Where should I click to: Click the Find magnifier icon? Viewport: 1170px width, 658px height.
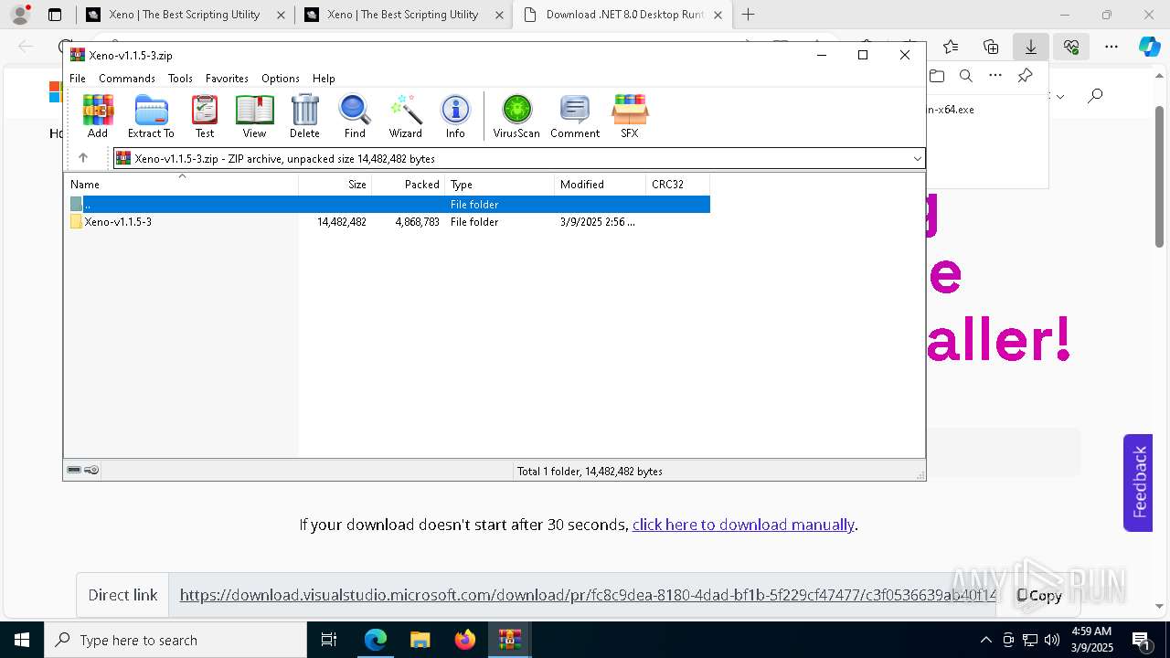coord(355,116)
